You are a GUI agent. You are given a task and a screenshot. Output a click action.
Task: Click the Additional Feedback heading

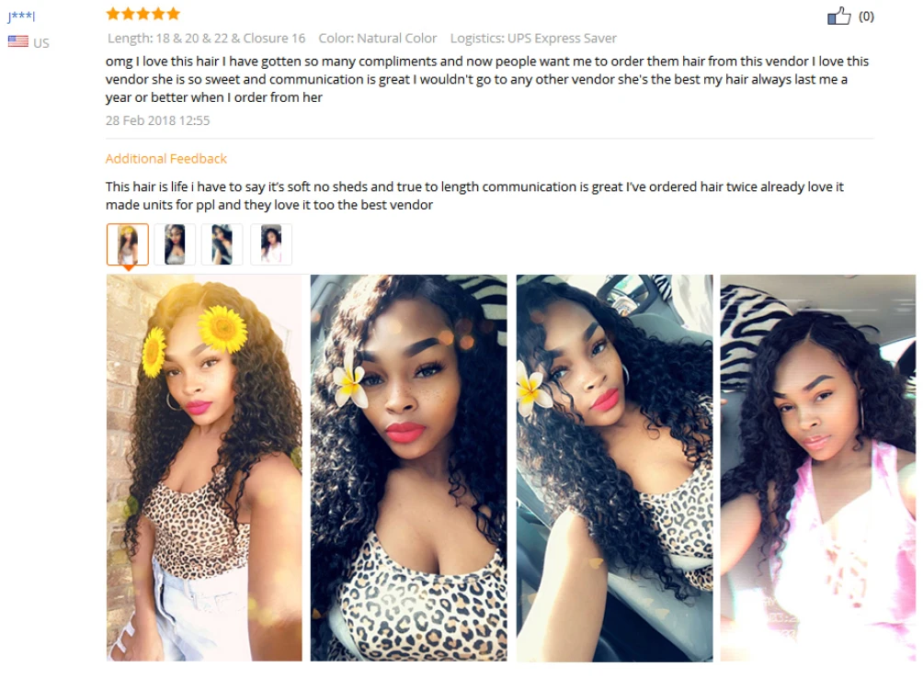(x=166, y=159)
